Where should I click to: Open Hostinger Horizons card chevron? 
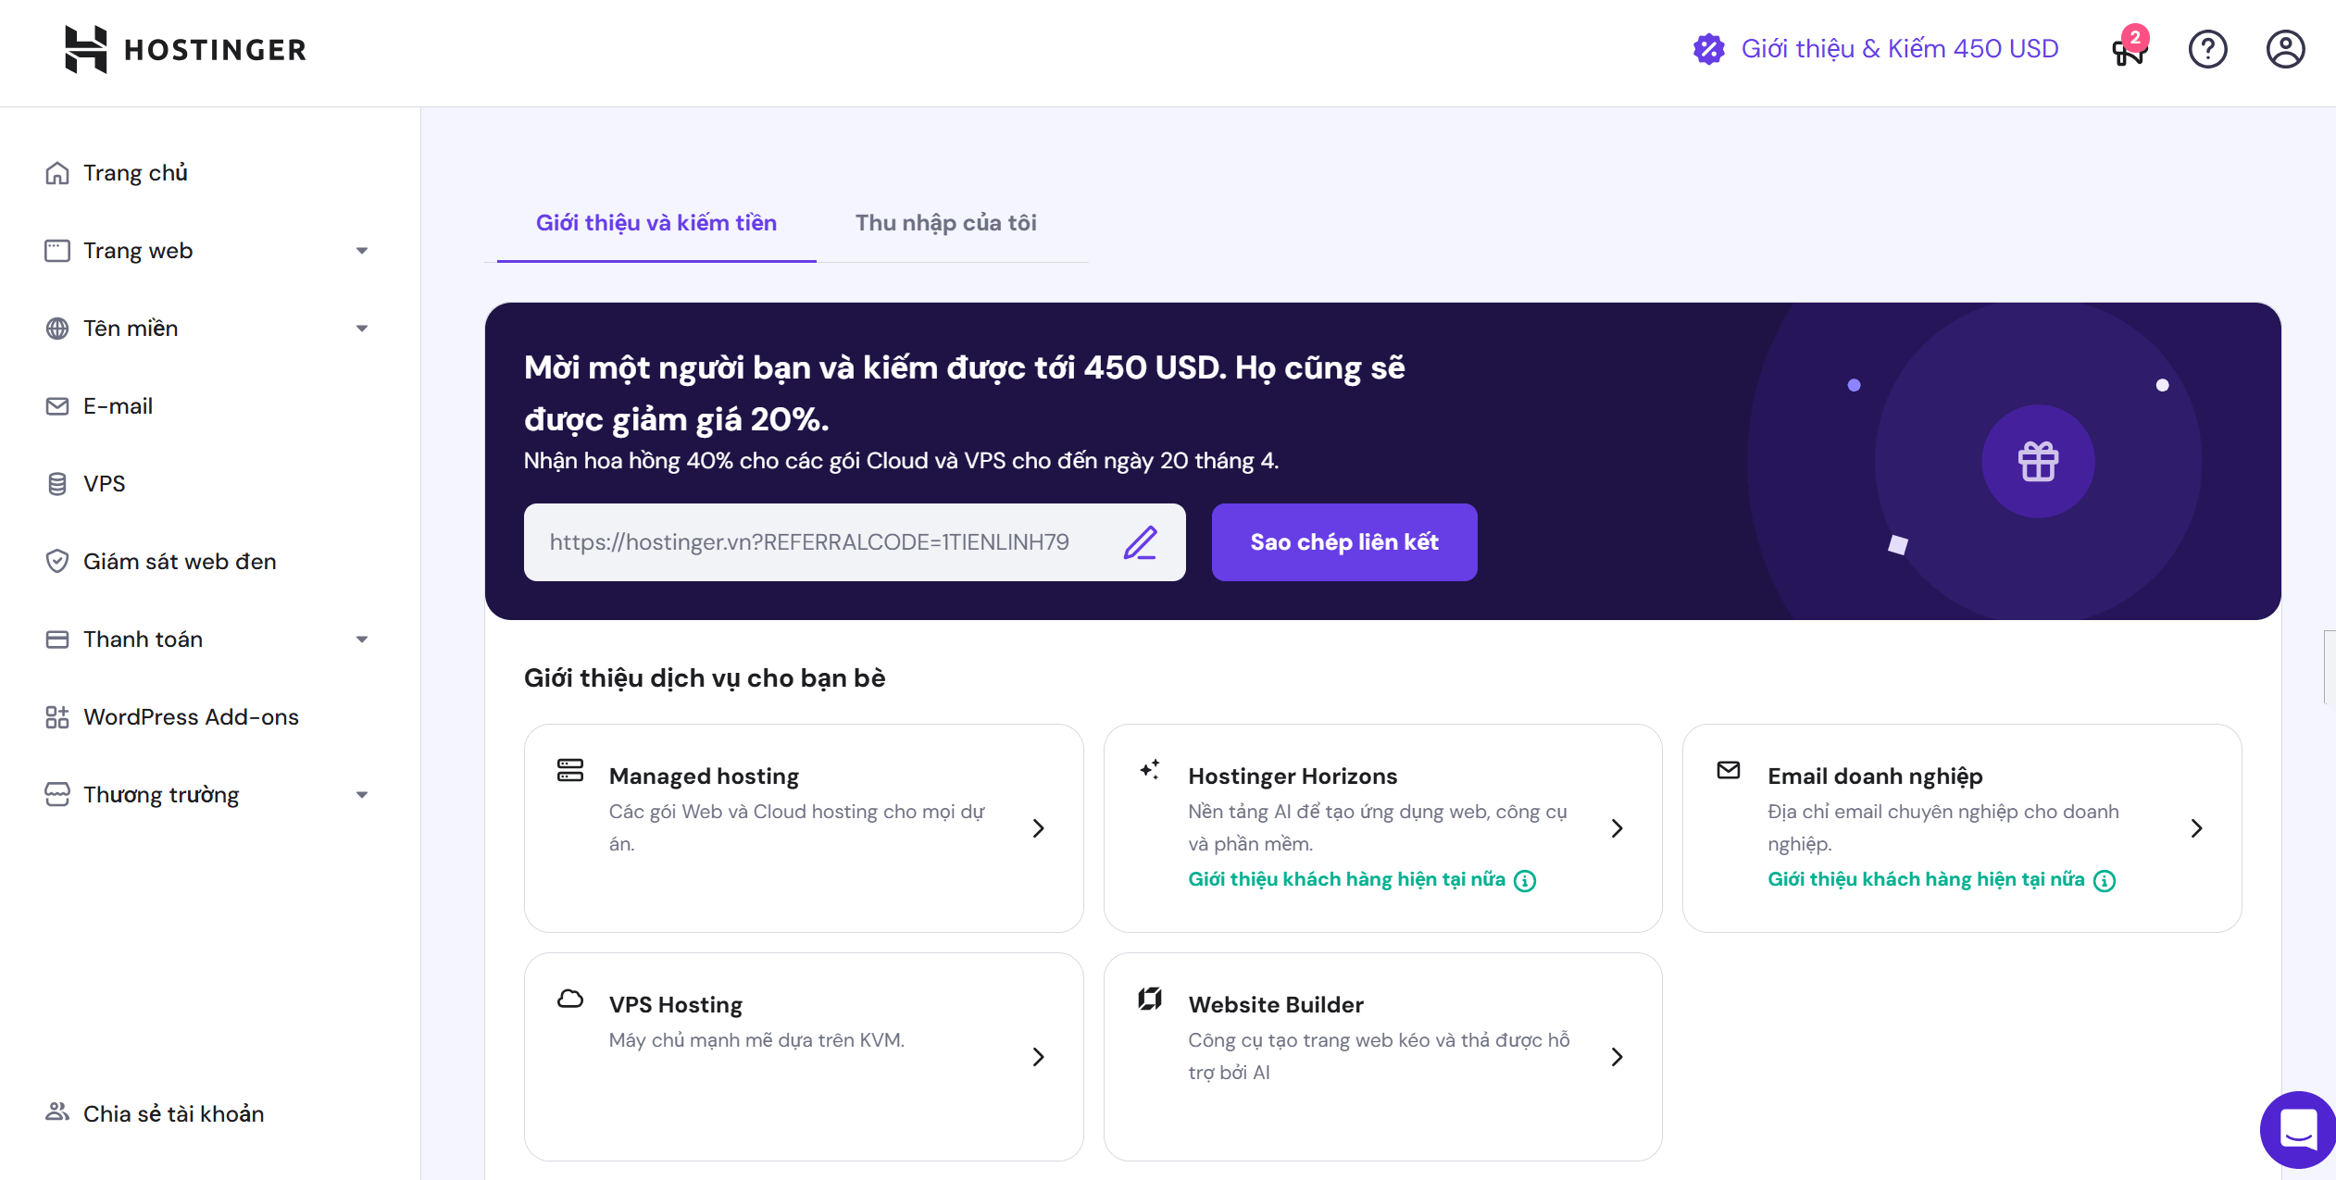pyautogui.click(x=1618, y=828)
